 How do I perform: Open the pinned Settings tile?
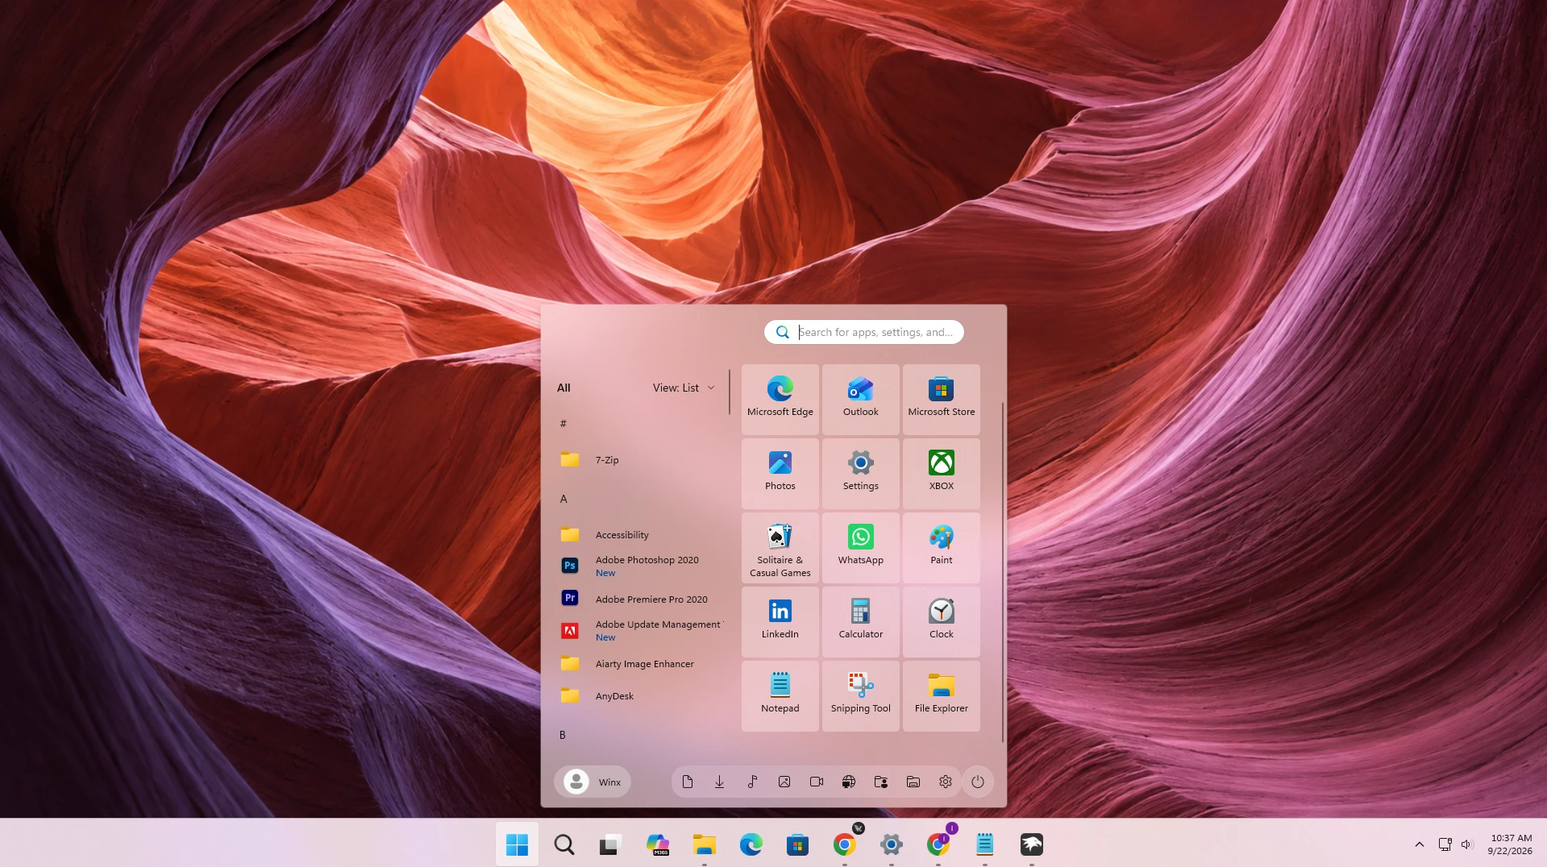[860, 473]
